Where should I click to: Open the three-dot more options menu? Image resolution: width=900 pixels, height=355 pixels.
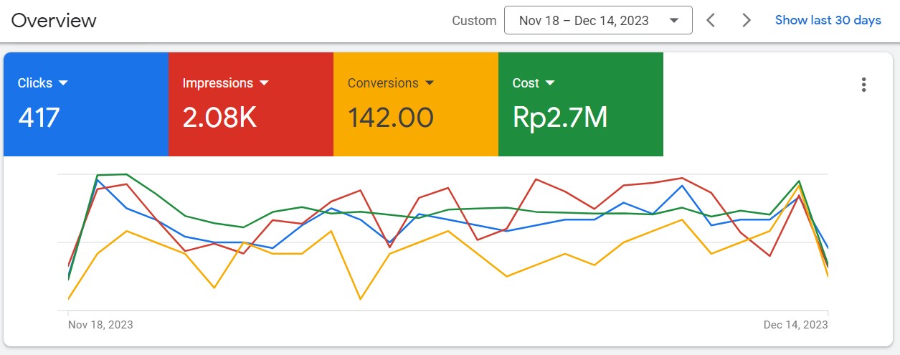[x=863, y=85]
